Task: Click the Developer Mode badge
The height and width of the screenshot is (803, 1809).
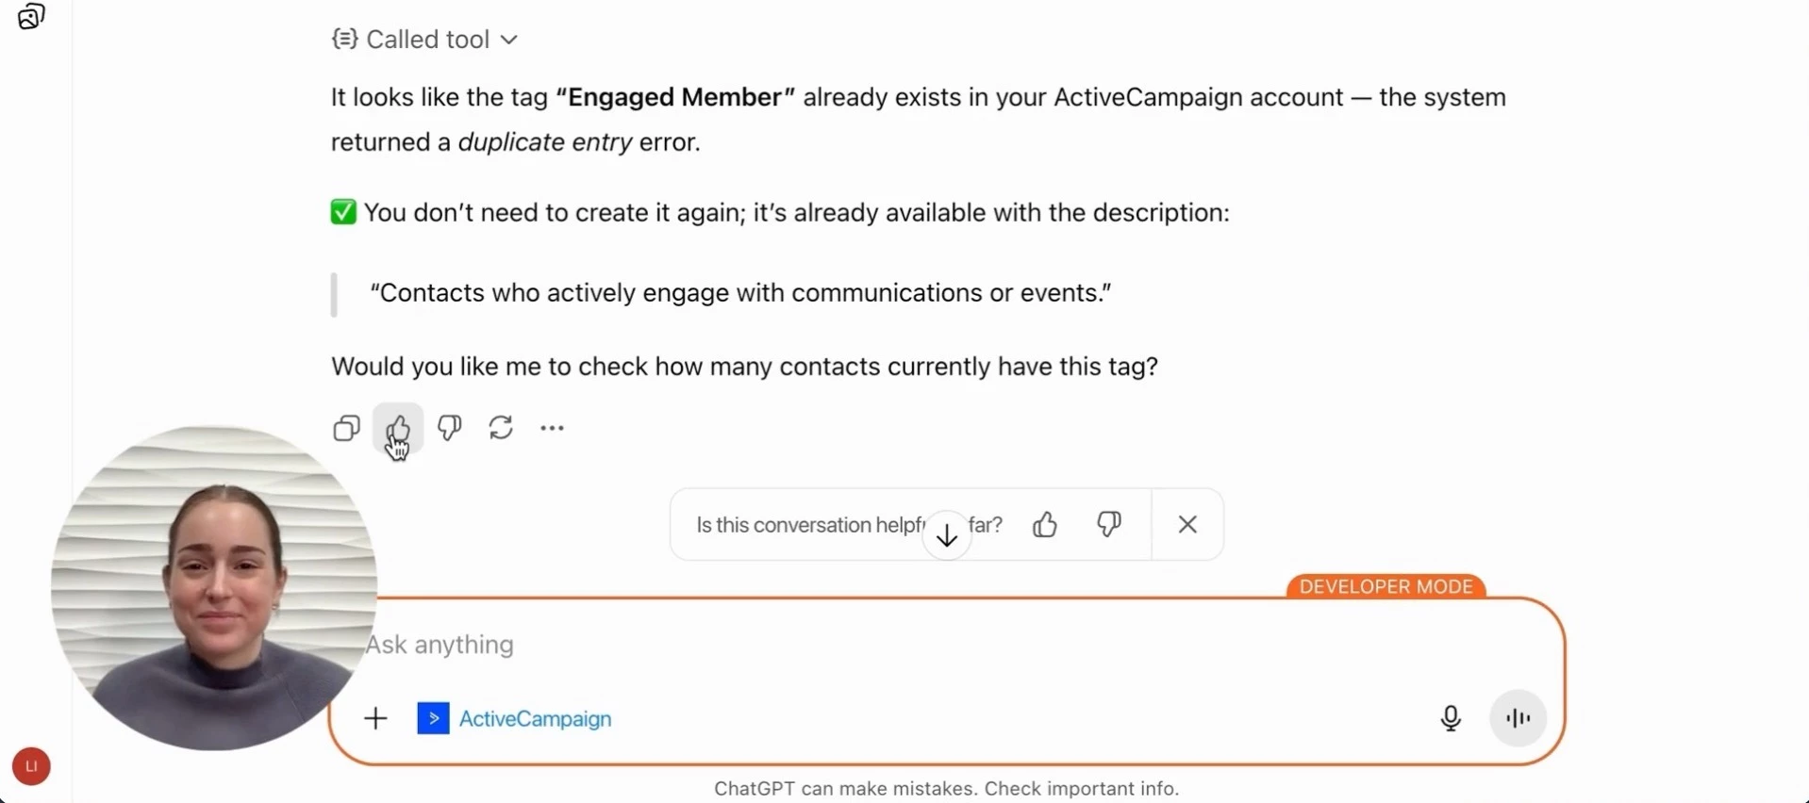Action: coord(1386,587)
